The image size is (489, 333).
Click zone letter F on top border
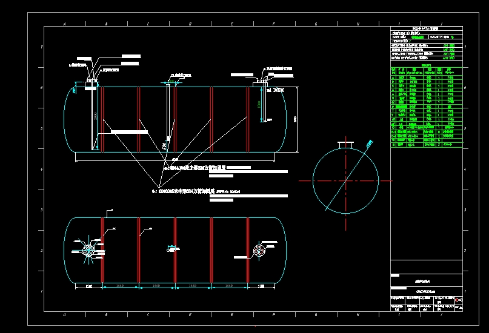click(274, 24)
